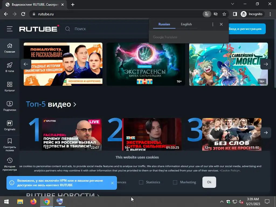This screenshot has width=276, height=207.
Task: Open Смотреть позже in the sidebar
Action: 10,145
